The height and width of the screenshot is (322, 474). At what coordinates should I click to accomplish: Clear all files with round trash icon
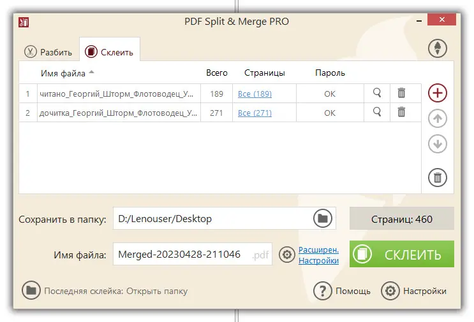(437, 178)
